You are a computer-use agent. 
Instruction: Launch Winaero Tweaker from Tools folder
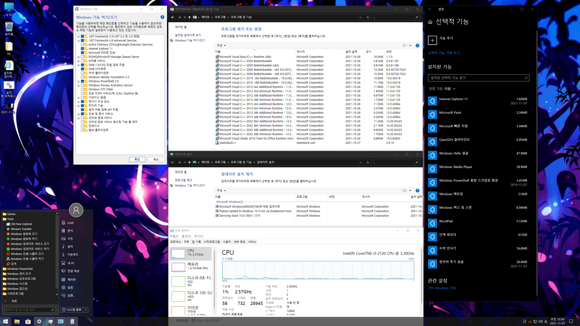pyautogui.click(x=21, y=229)
